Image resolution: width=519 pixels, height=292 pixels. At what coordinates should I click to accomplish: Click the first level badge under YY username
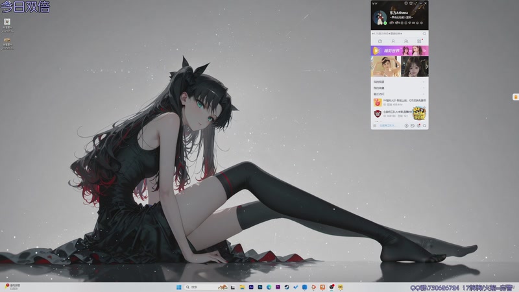click(392, 23)
